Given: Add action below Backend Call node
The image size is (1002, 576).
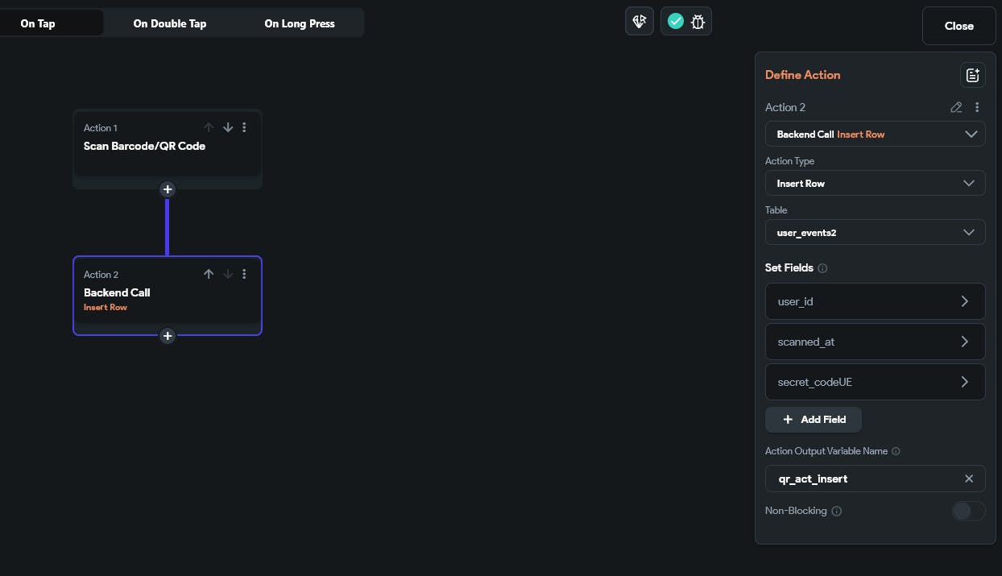Looking at the screenshot, I should pos(168,336).
